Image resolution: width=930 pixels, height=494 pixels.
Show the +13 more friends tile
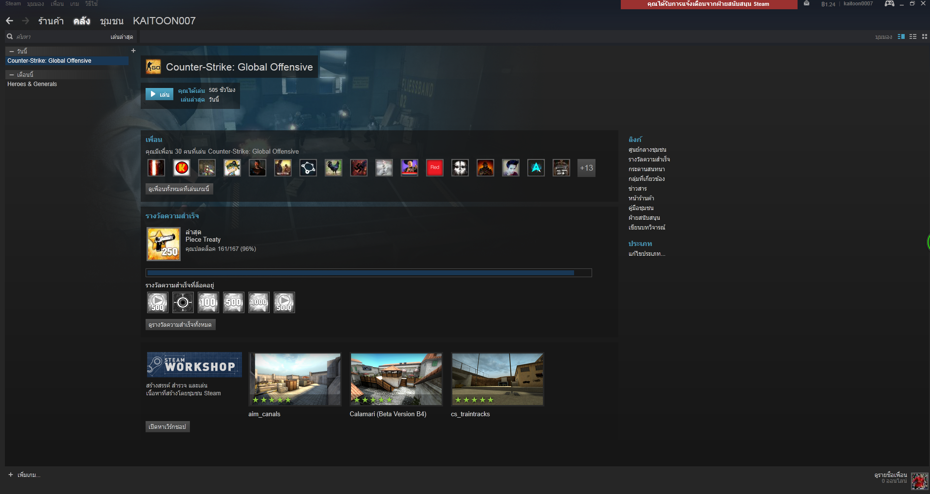click(586, 168)
